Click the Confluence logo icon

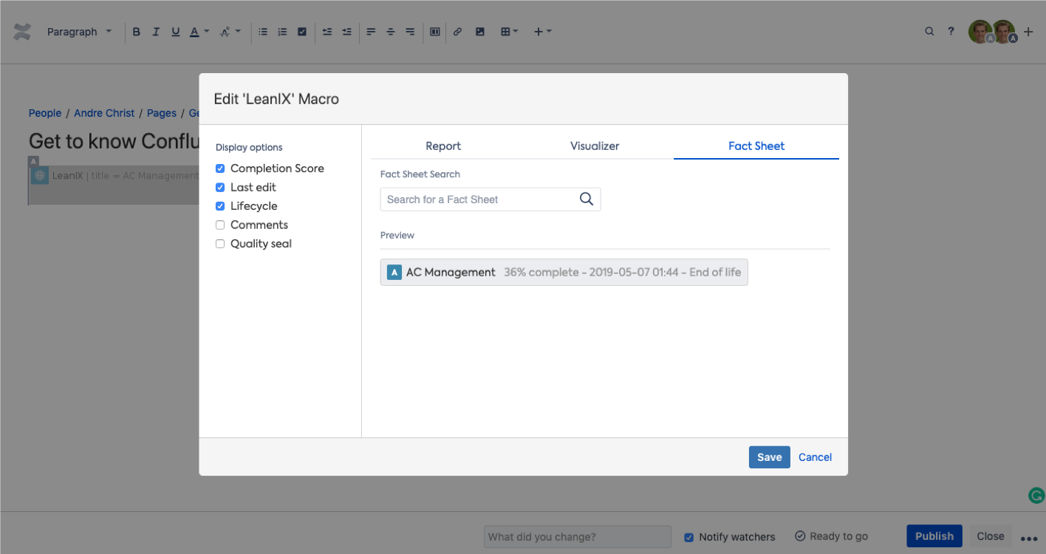(x=22, y=32)
